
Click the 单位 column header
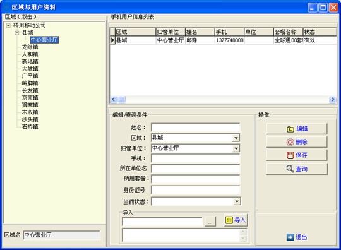(x=259, y=32)
